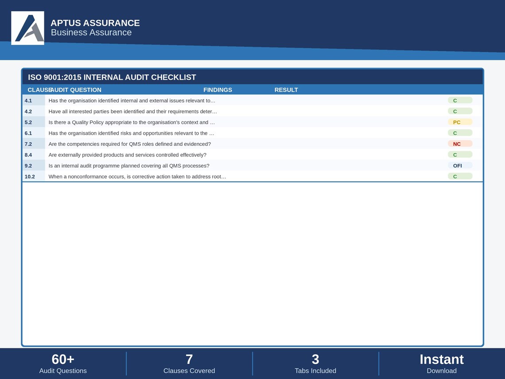
Task: Click the FINDINGS column header
Action: click(x=218, y=90)
